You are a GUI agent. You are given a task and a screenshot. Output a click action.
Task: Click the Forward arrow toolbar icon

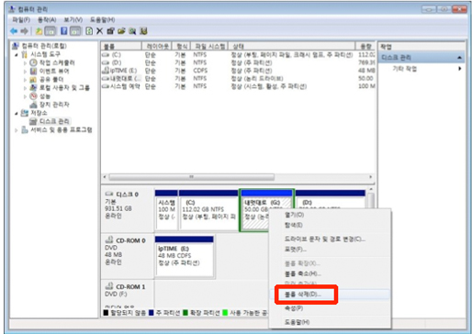tap(24, 31)
